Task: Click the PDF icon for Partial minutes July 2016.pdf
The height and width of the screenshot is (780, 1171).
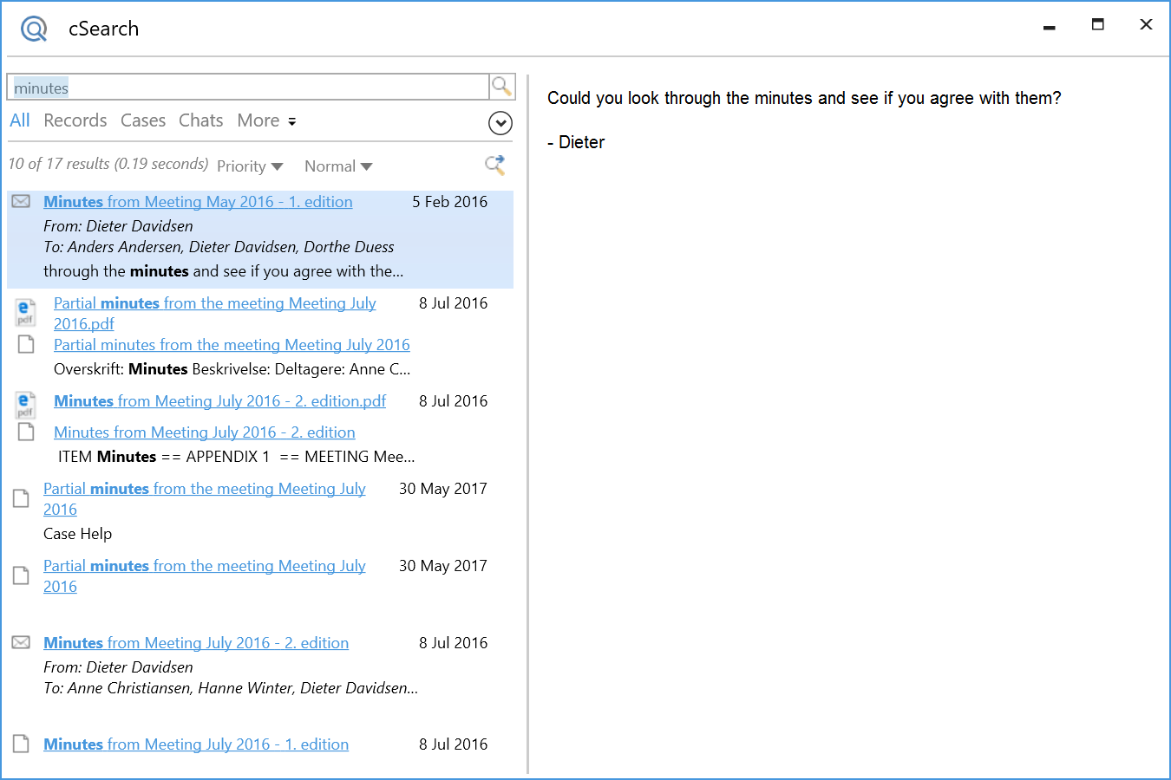Action: click(26, 312)
